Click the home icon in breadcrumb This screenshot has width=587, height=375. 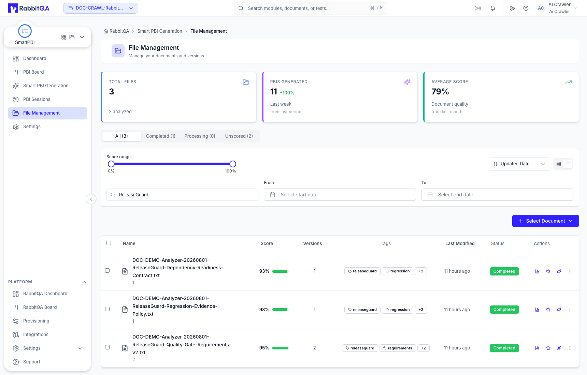point(106,31)
